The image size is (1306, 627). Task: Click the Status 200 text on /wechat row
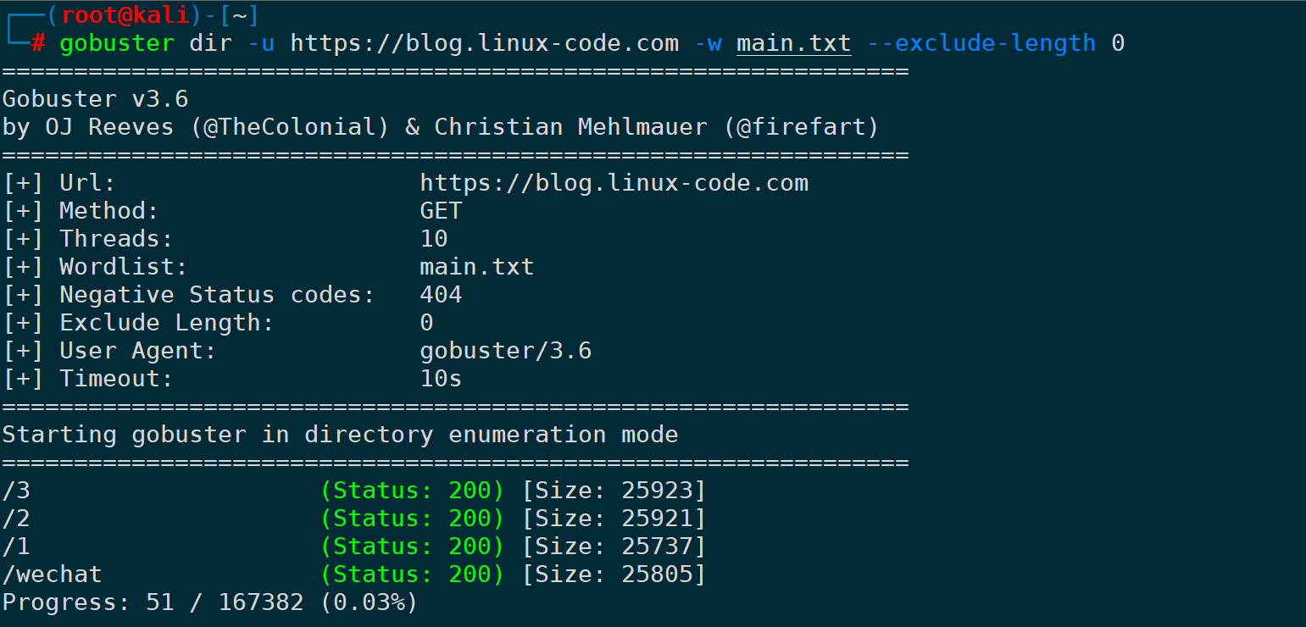pos(413,574)
